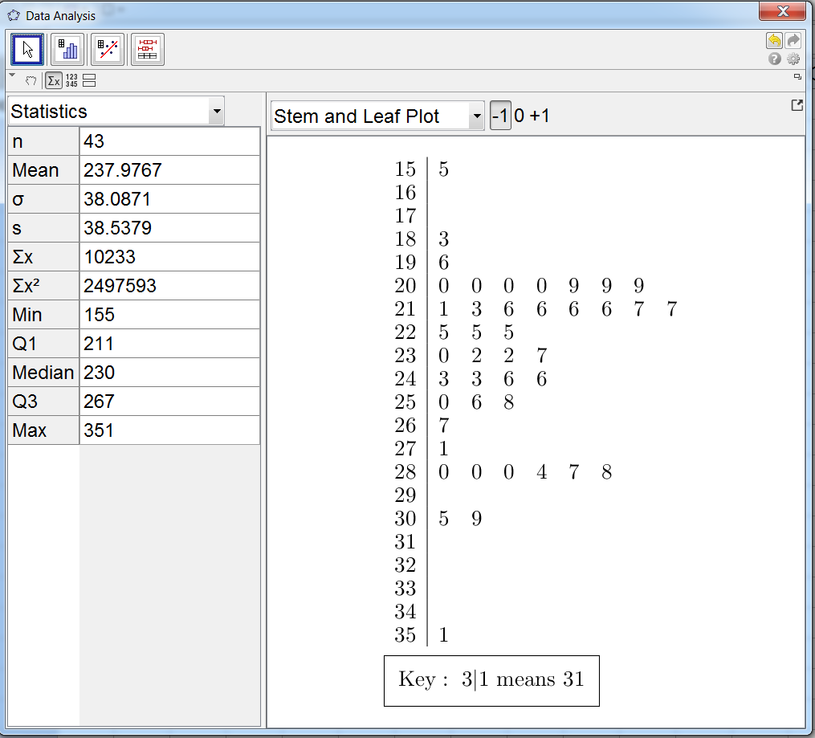The image size is (815, 738).
Task: Click the Mean value cell 237.9767
Action: tap(169, 170)
